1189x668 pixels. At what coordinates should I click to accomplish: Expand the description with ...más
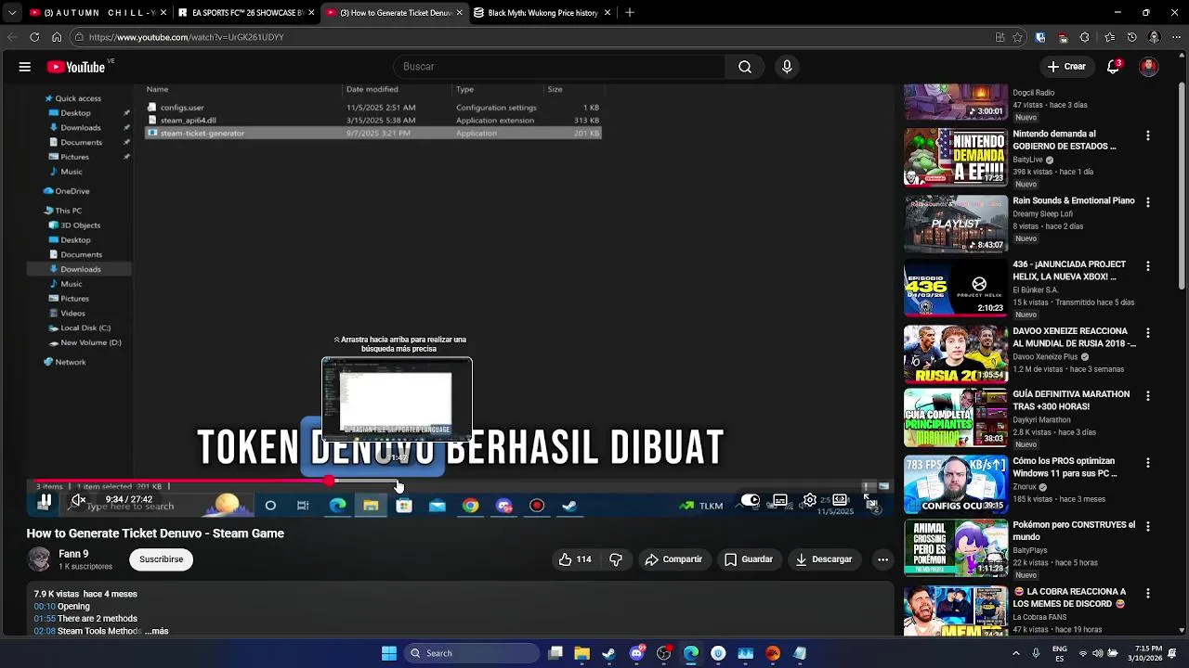pyautogui.click(x=157, y=631)
